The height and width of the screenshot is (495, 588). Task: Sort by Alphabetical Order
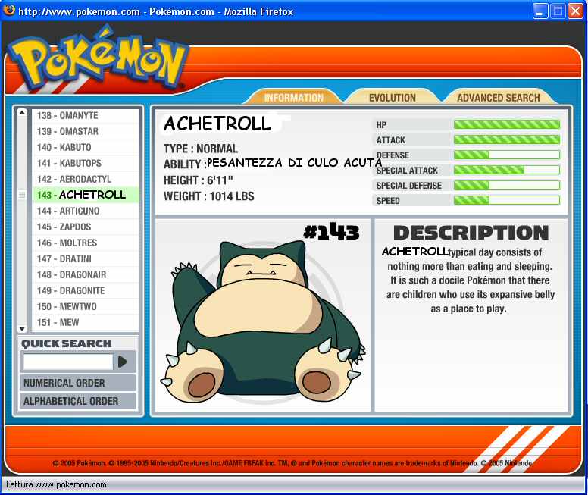click(77, 401)
